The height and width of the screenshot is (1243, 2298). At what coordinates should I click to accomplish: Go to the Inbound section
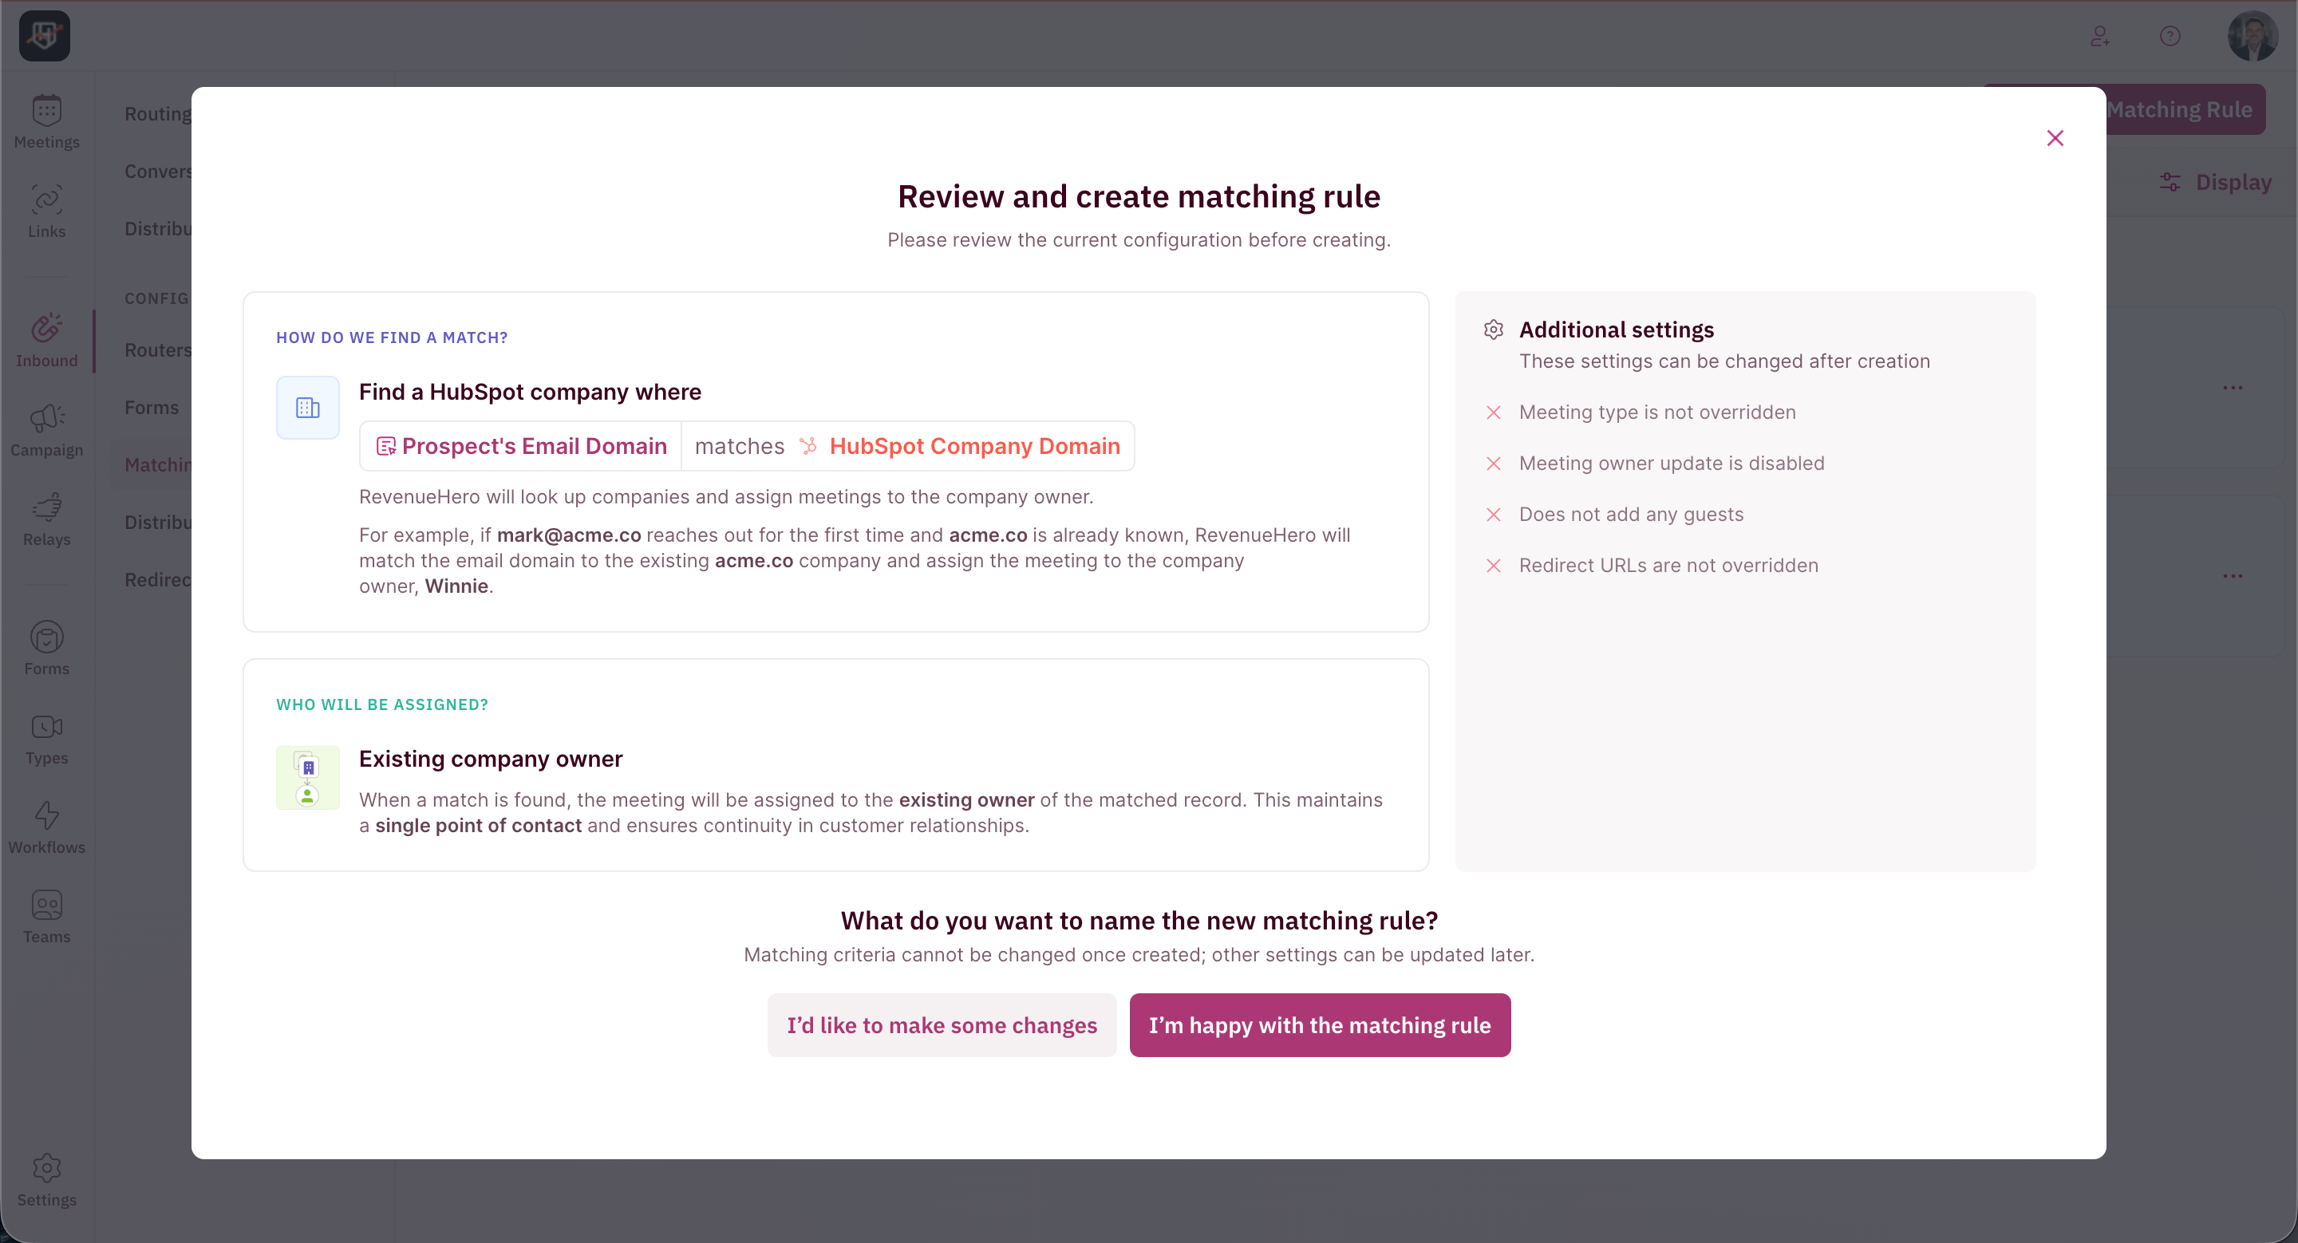click(46, 341)
